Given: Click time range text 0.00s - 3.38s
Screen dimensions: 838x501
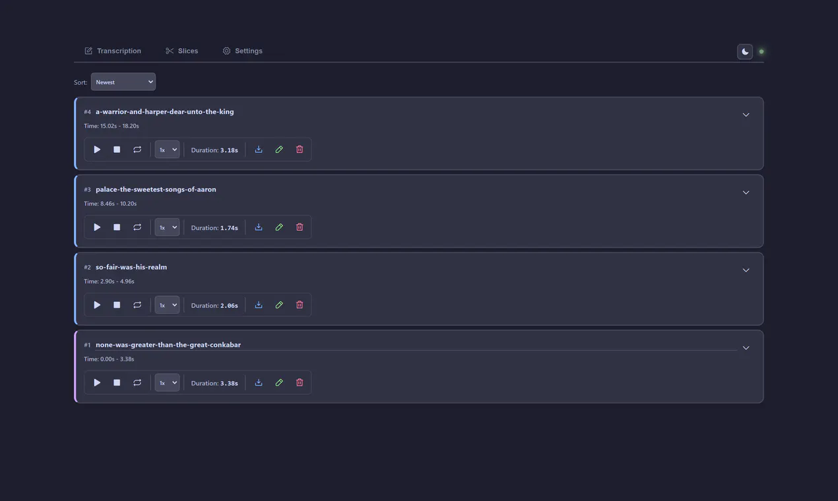Looking at the screenshot, I should (117, 359).
